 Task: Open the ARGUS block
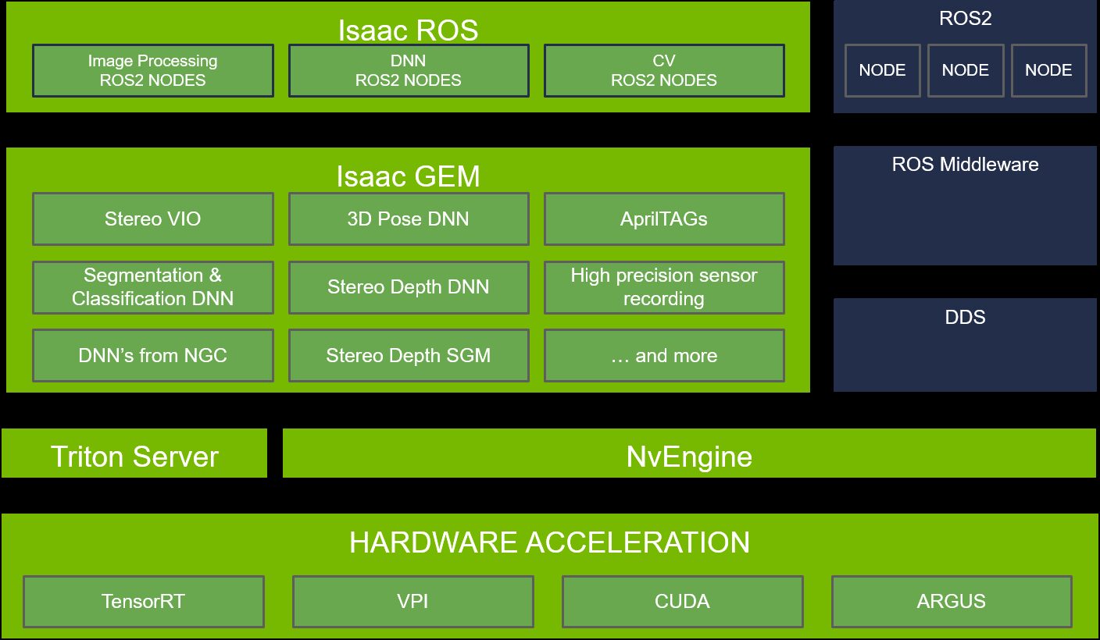click(x=952, y=602)
